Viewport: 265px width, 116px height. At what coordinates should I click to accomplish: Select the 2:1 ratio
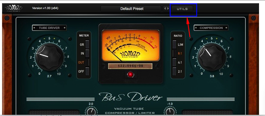coord(174,71)
